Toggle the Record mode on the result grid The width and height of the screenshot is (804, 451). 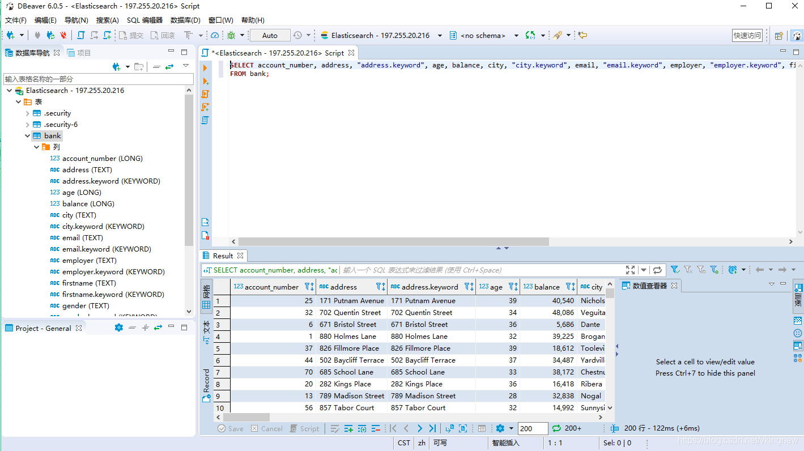pos(206,384)
